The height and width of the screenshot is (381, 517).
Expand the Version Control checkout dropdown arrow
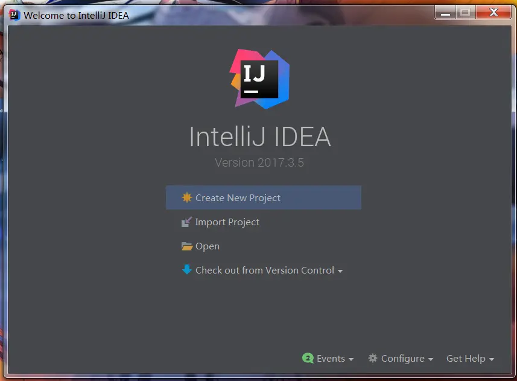pyautogui.click(x=340, y=271)
